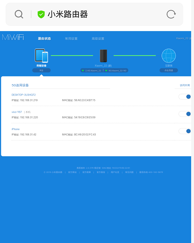Click the terminal devices tablet-phone icon
Viewport: 194px width, 243px height.
41,56
